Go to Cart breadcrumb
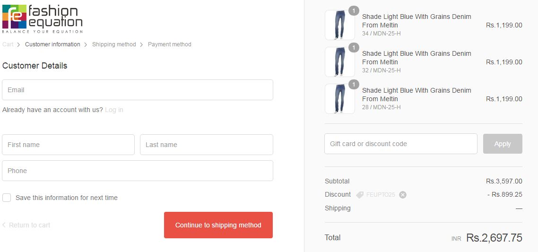 (8, 44)
